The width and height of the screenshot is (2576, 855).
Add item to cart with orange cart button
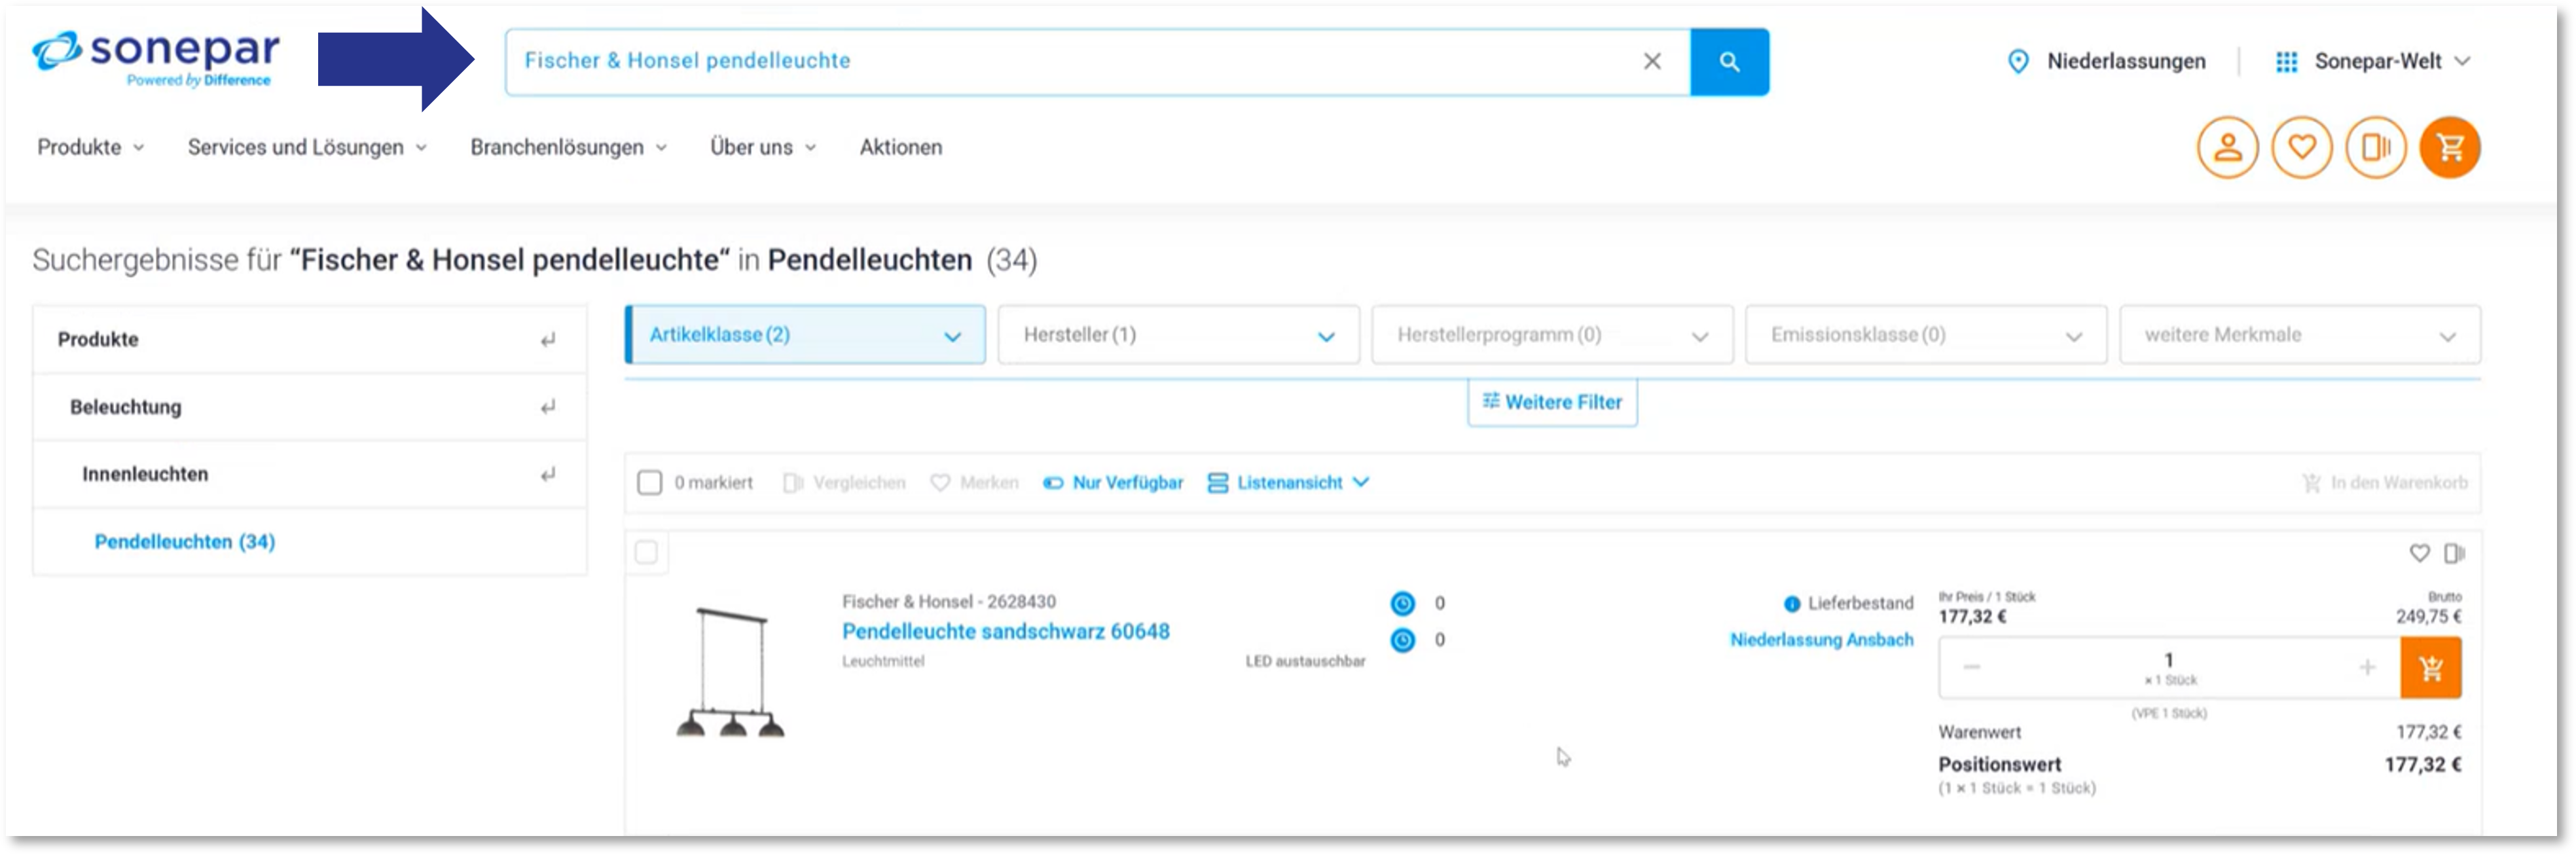pos(2431,668)
